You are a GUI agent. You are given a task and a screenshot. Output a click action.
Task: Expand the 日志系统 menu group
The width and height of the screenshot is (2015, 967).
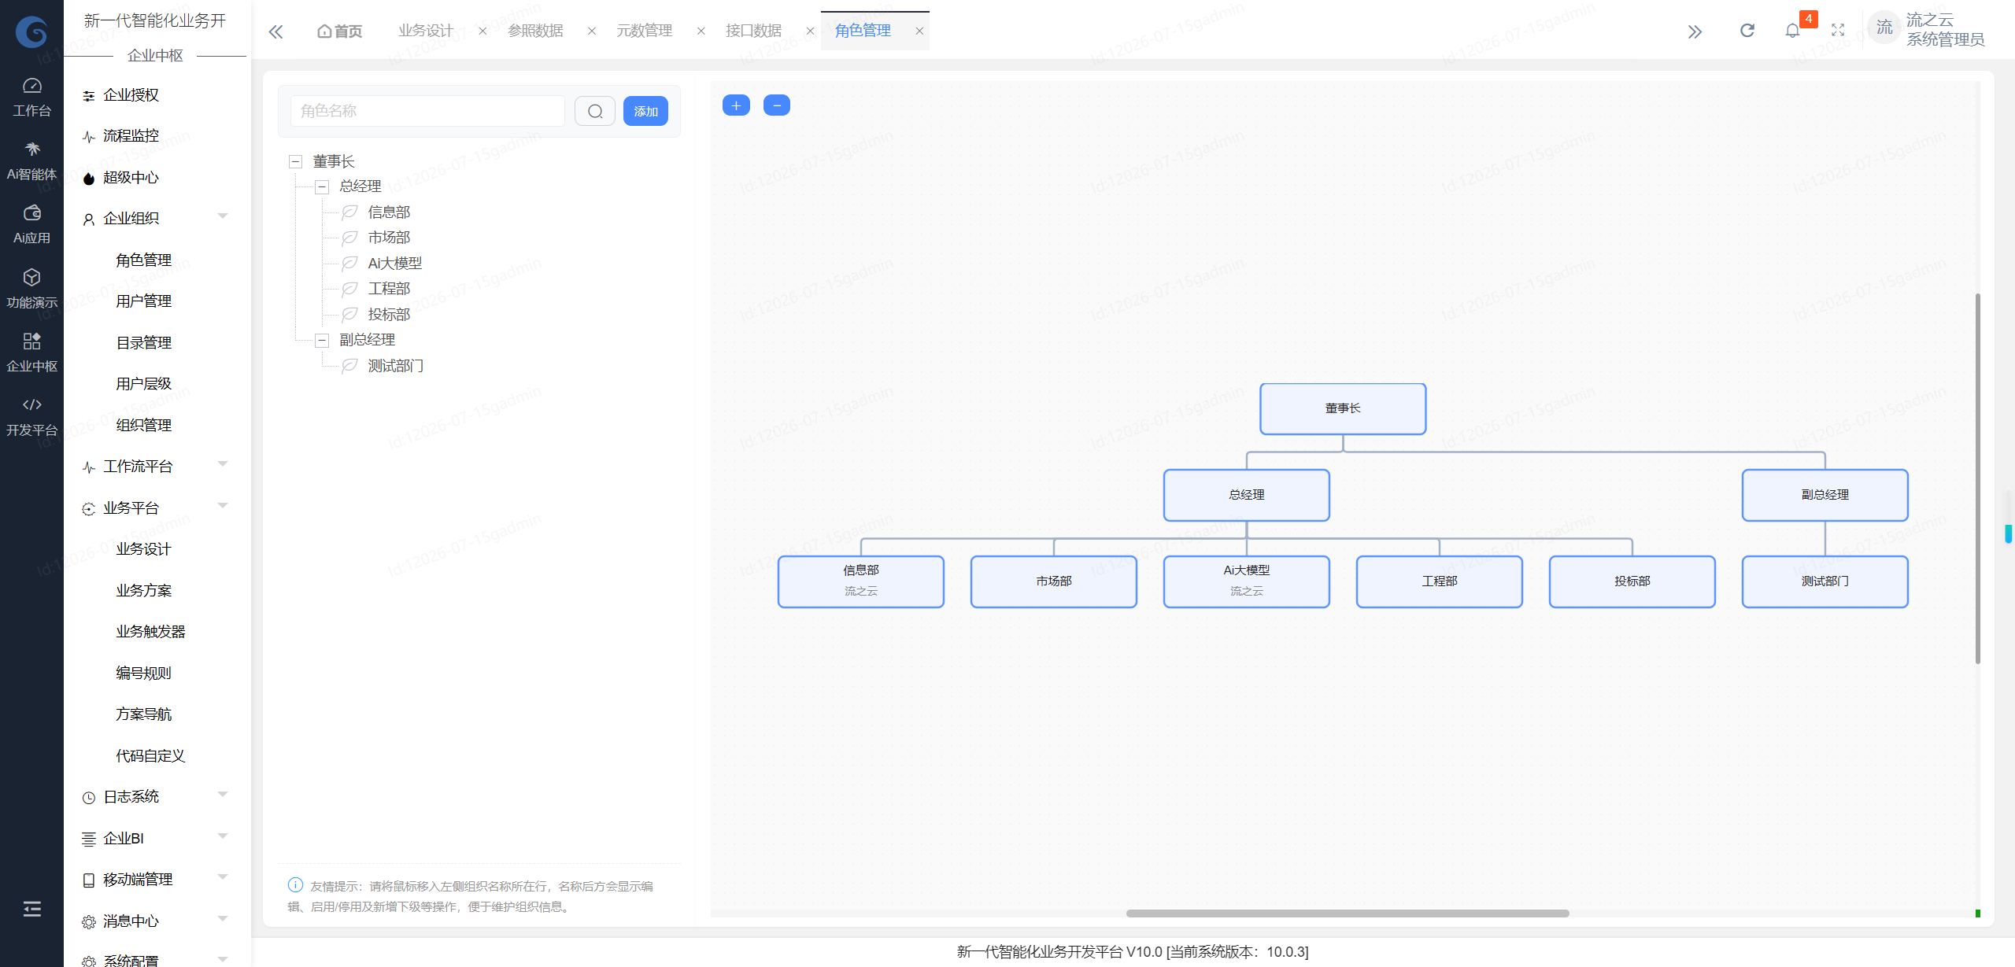(x=155, y=797)
